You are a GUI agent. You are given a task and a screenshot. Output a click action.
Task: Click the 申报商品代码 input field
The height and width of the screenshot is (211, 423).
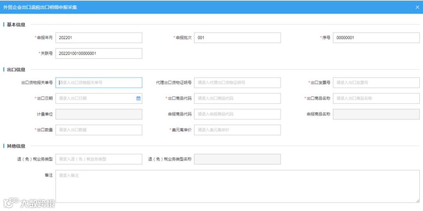coord(237,114)
